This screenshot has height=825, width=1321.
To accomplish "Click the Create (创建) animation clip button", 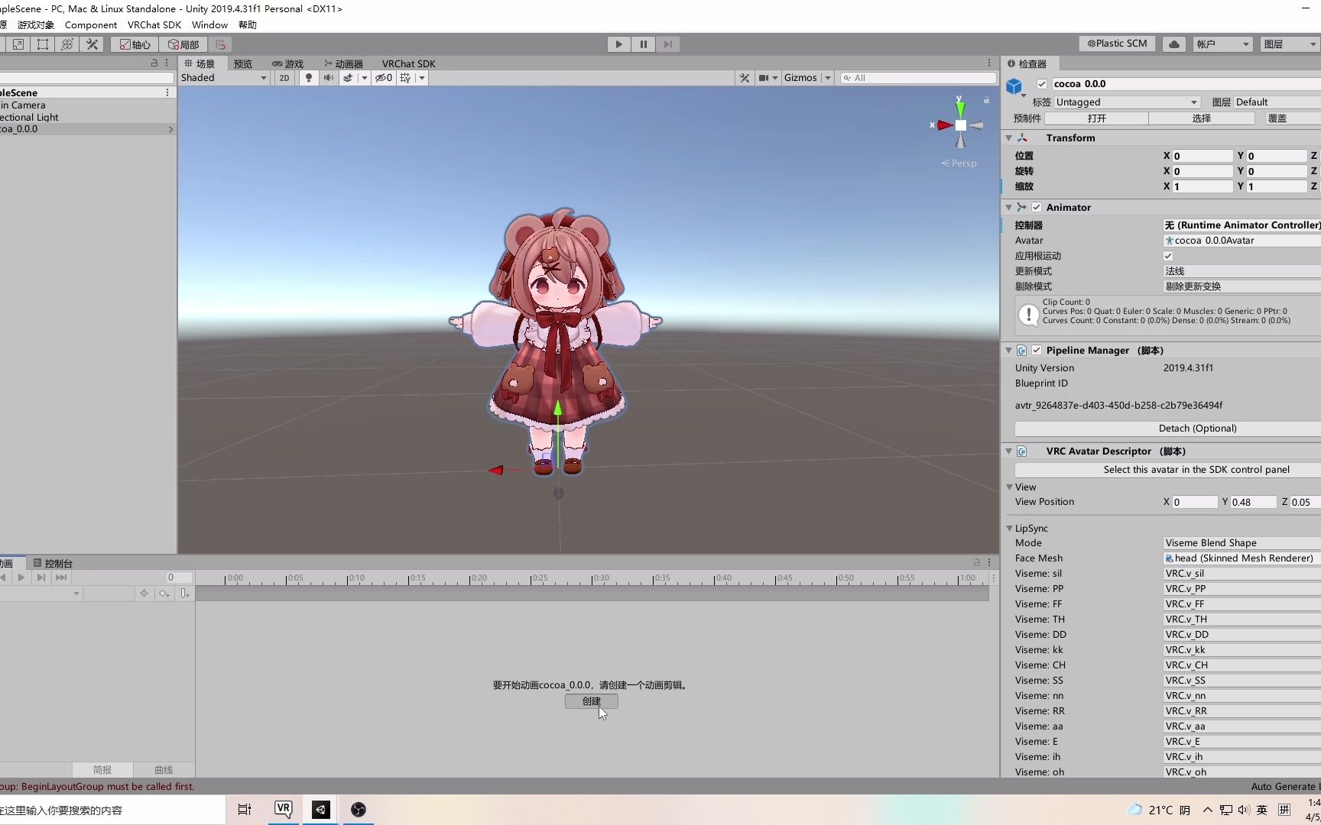I will [x=592, y=701].
